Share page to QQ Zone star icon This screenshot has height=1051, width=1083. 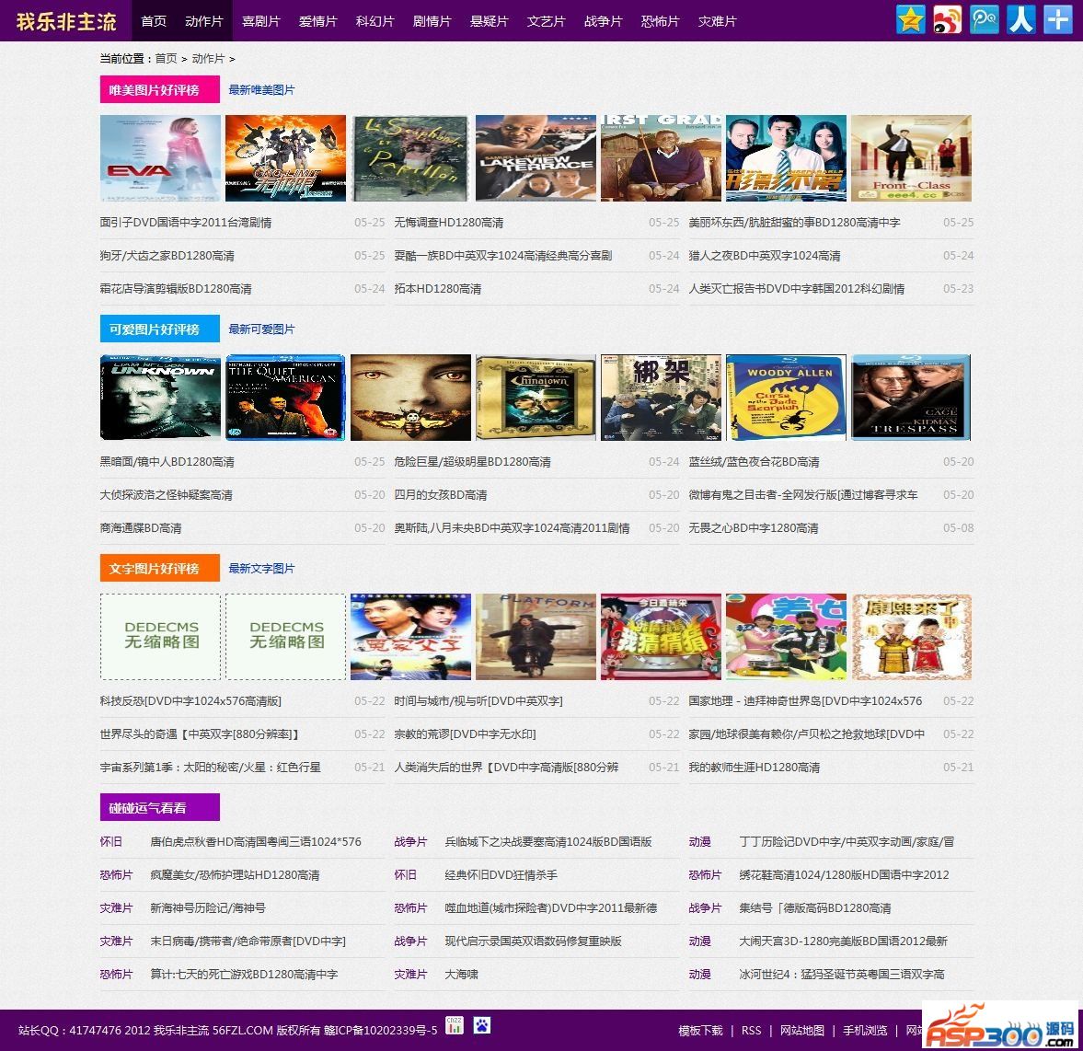pos(910,19)
